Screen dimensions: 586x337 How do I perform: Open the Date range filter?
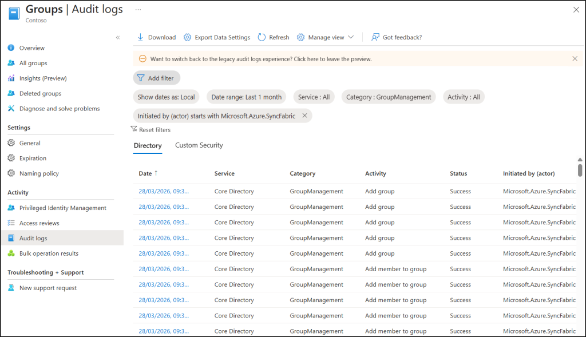click(246, 97)
